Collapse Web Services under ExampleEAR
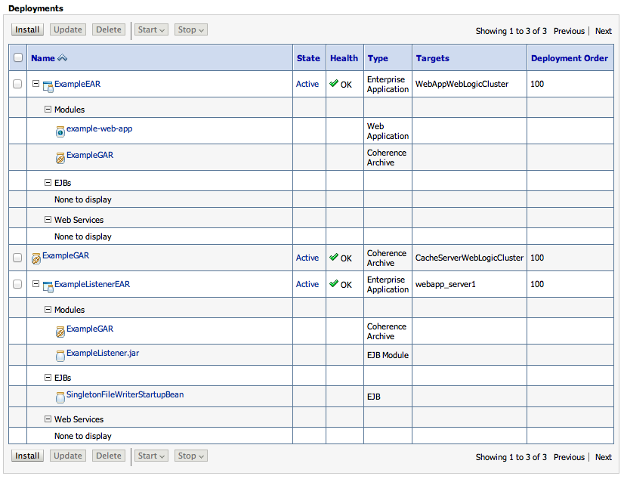This screenshot has height=479, width=624. 48,220
